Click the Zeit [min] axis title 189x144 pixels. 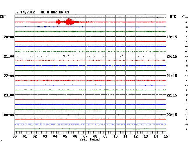coord(90,139)
